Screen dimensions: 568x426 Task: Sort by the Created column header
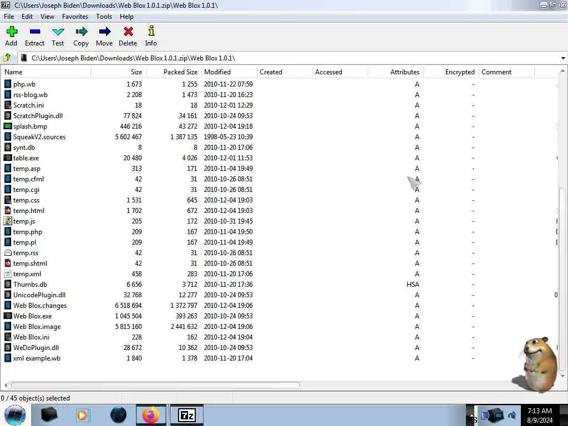click(x=285, y=72)
